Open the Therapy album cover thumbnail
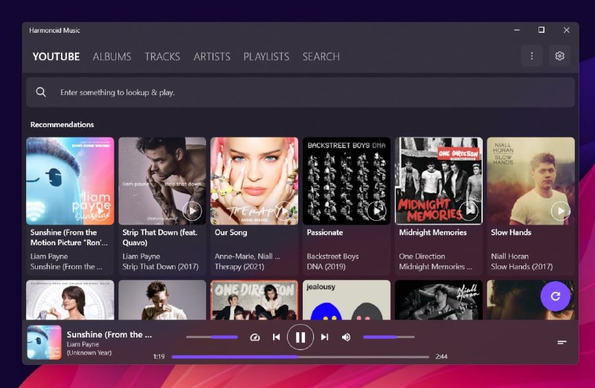The image size is (595, 388). click(x=254, y=181)
